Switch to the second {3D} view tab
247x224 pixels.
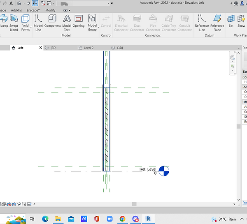pos(117,48)
